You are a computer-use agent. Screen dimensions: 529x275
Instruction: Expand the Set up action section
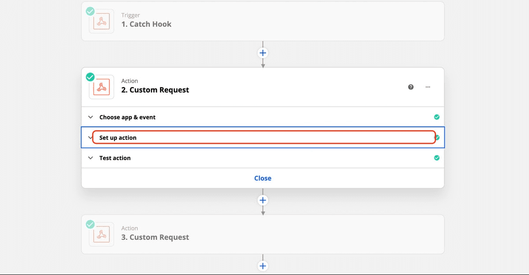(263, 137)
